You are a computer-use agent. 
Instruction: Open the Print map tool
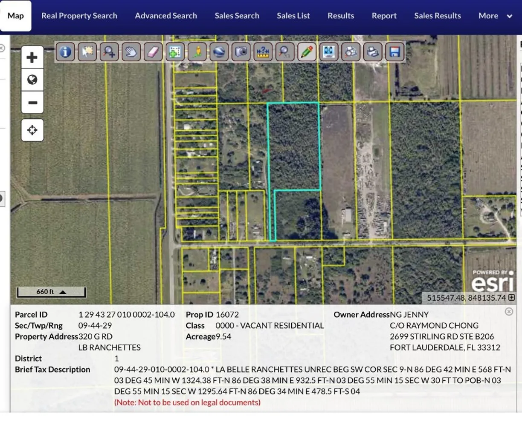tap(373, 52)
